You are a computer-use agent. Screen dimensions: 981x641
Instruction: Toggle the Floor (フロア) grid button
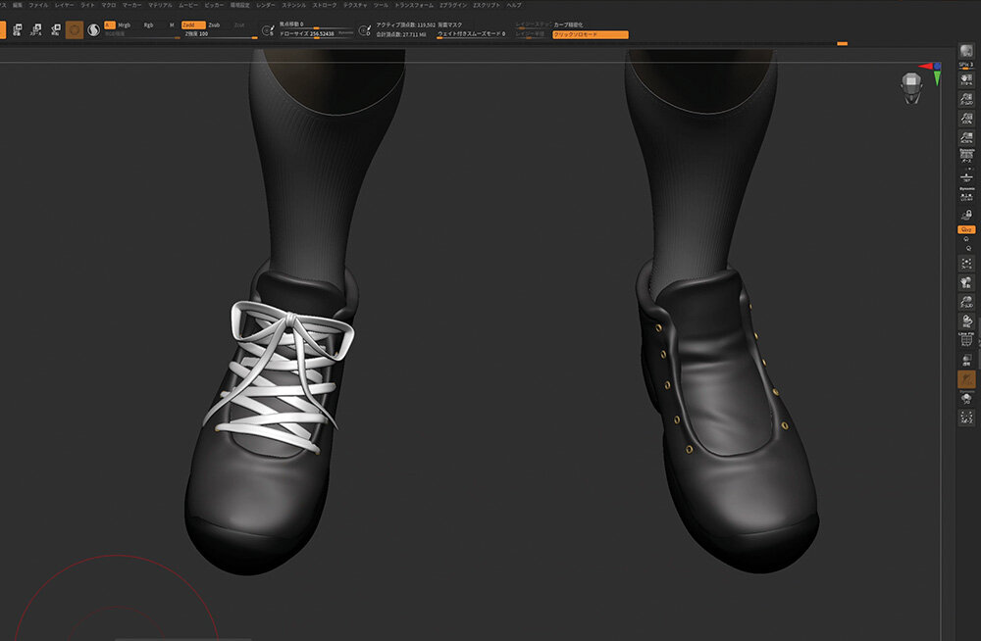[x=966, y=177]
